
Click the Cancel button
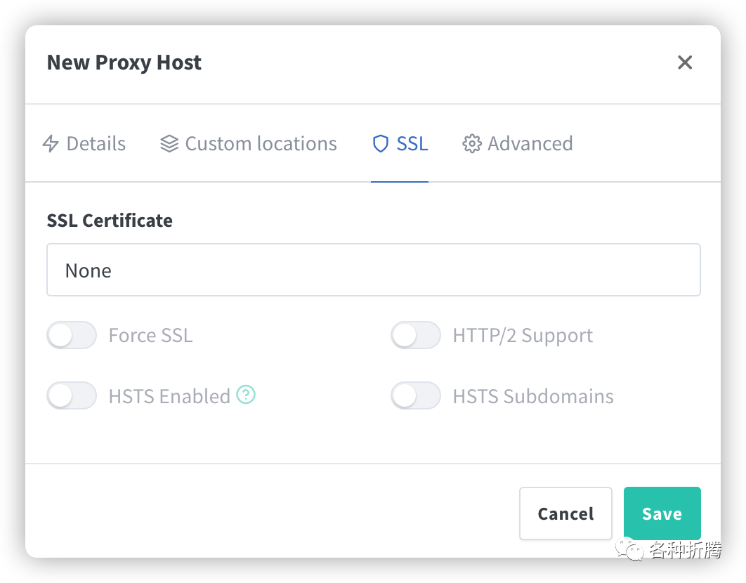(565, 513)
